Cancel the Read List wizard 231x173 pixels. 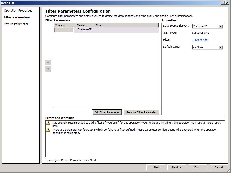coord(219,167)
